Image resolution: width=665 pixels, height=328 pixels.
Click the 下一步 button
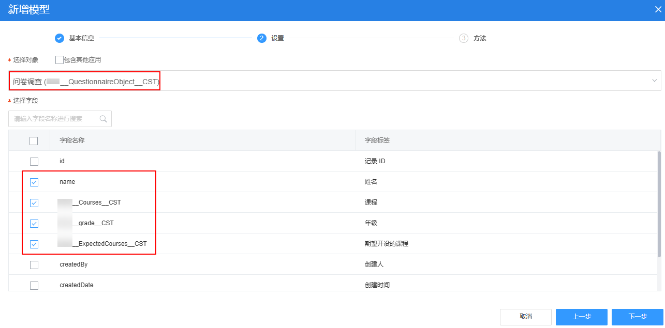tap(638, 317)
